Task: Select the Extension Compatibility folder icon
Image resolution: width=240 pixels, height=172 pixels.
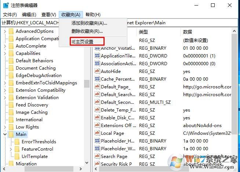Action: pos(11,90)
